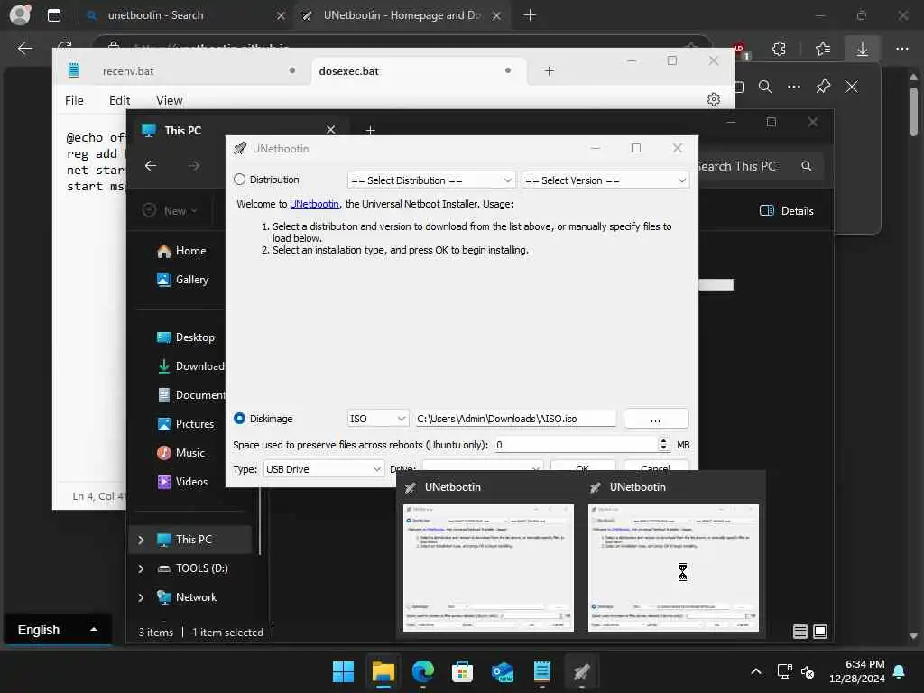Open the notification bell in system tray
924x693 pixels.
click(900, 671)
